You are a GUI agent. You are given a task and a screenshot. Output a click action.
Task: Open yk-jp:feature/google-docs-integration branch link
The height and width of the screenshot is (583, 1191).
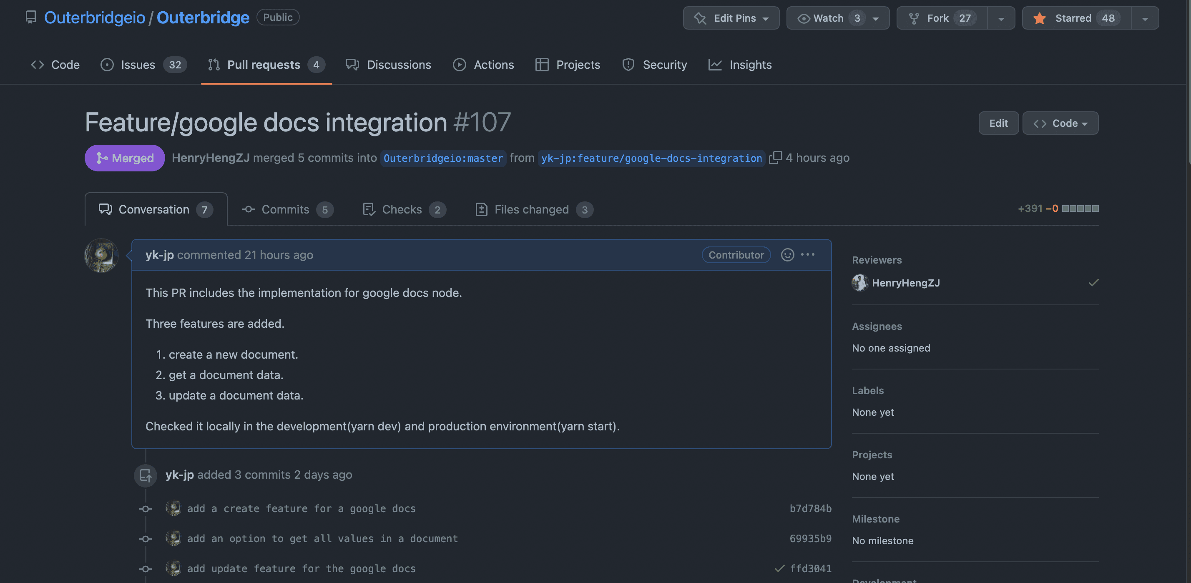(x=651, y=158)
